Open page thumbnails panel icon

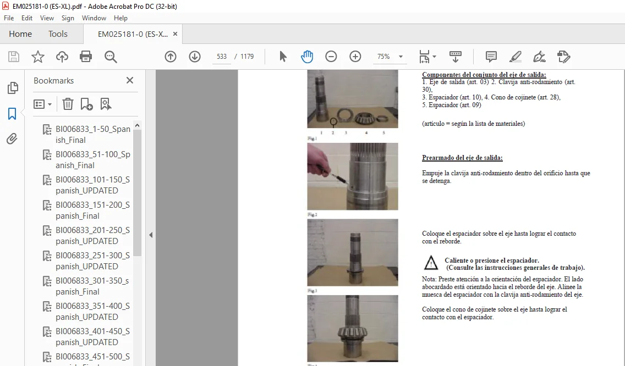[12, 87]
